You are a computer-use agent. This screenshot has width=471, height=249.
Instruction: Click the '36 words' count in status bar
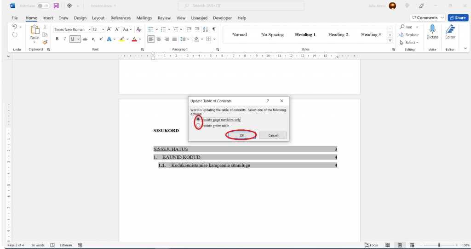pyautogui.click(x=38, y=245)
